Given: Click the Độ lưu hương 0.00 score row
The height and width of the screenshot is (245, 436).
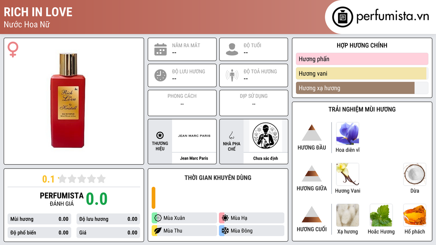Looking at the screenshot, I should [x=108, y=219].
